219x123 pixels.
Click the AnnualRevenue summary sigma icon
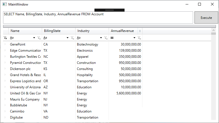click(x=140, y=31)
